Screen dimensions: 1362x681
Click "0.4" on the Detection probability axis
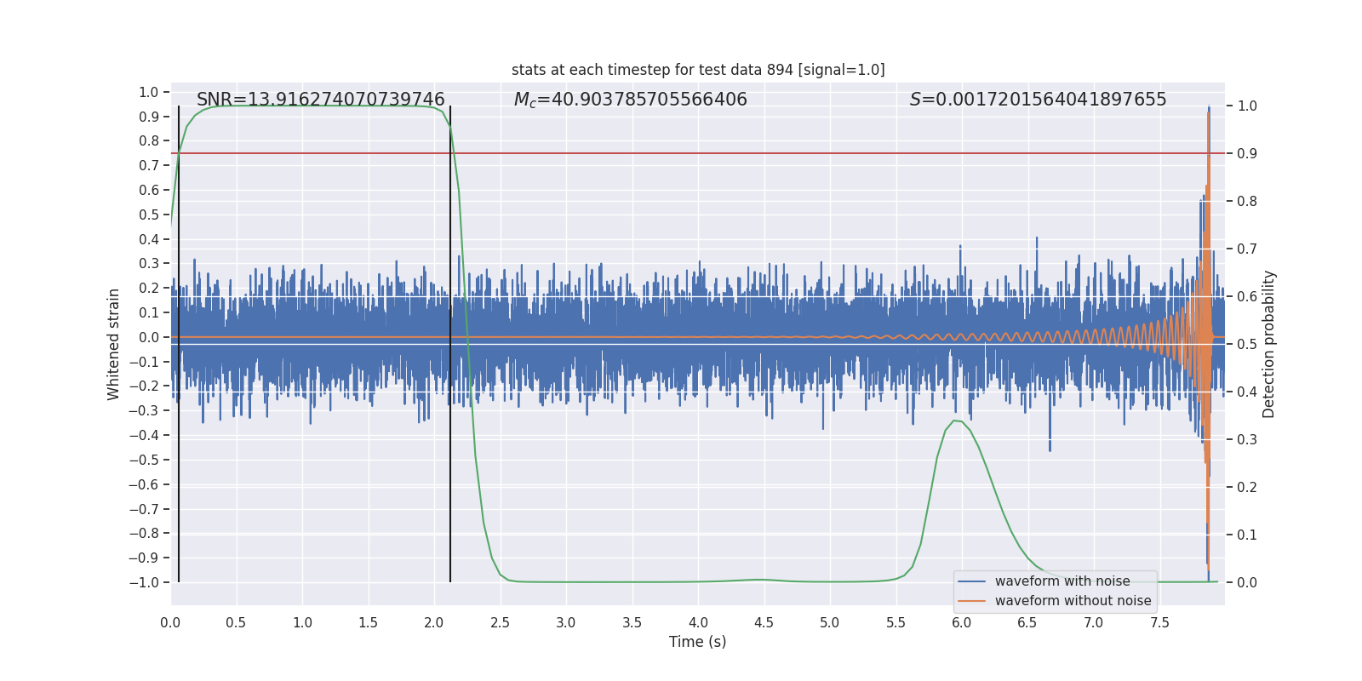(x=1247, y=392)
